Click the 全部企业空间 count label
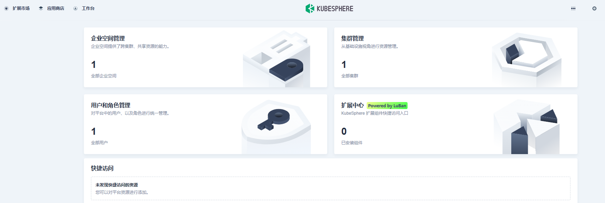 point(104,76)
